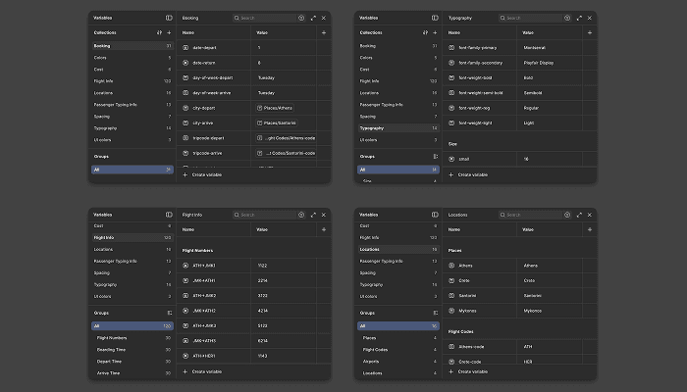Image resolution: width=687 pixels, height=392 pixels.
Task: Toggle sidebar icon in Typography variables panel
Action: [x=435, y=18]
